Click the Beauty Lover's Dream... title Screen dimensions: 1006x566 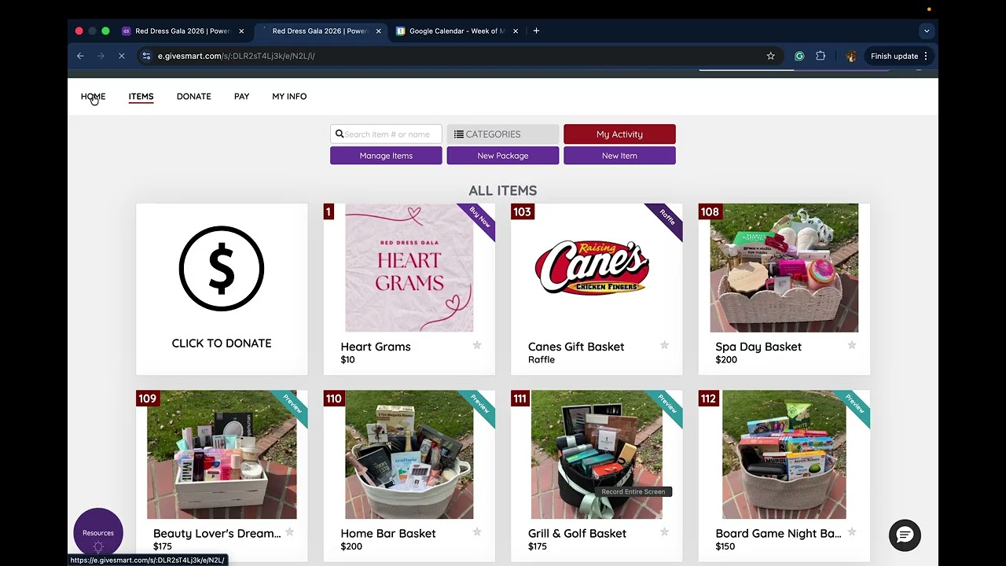pos(217,534)
